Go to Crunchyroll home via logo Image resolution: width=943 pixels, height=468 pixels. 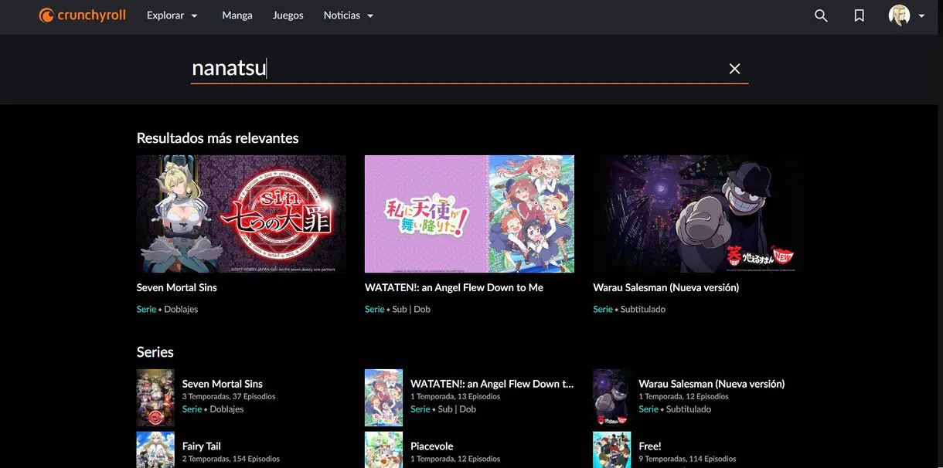click(82, 15)
